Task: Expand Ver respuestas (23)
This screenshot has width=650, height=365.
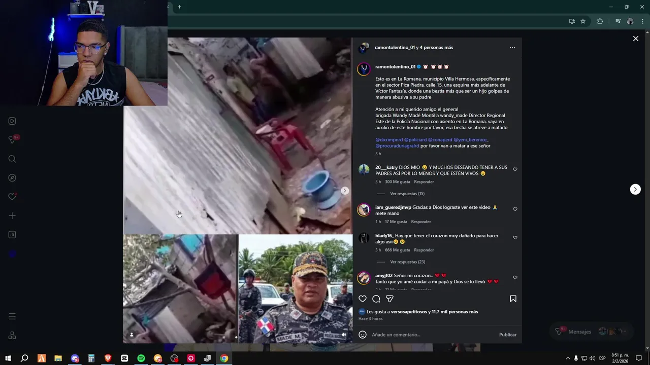Action: pos(407,262)
